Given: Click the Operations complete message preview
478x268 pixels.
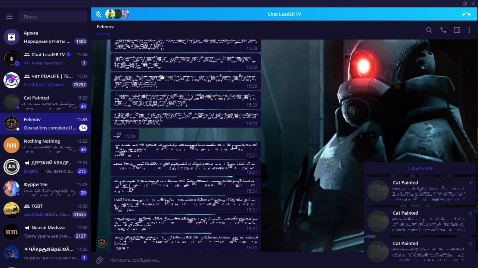Looking at the screenshot, I should (x=50, y=128).
